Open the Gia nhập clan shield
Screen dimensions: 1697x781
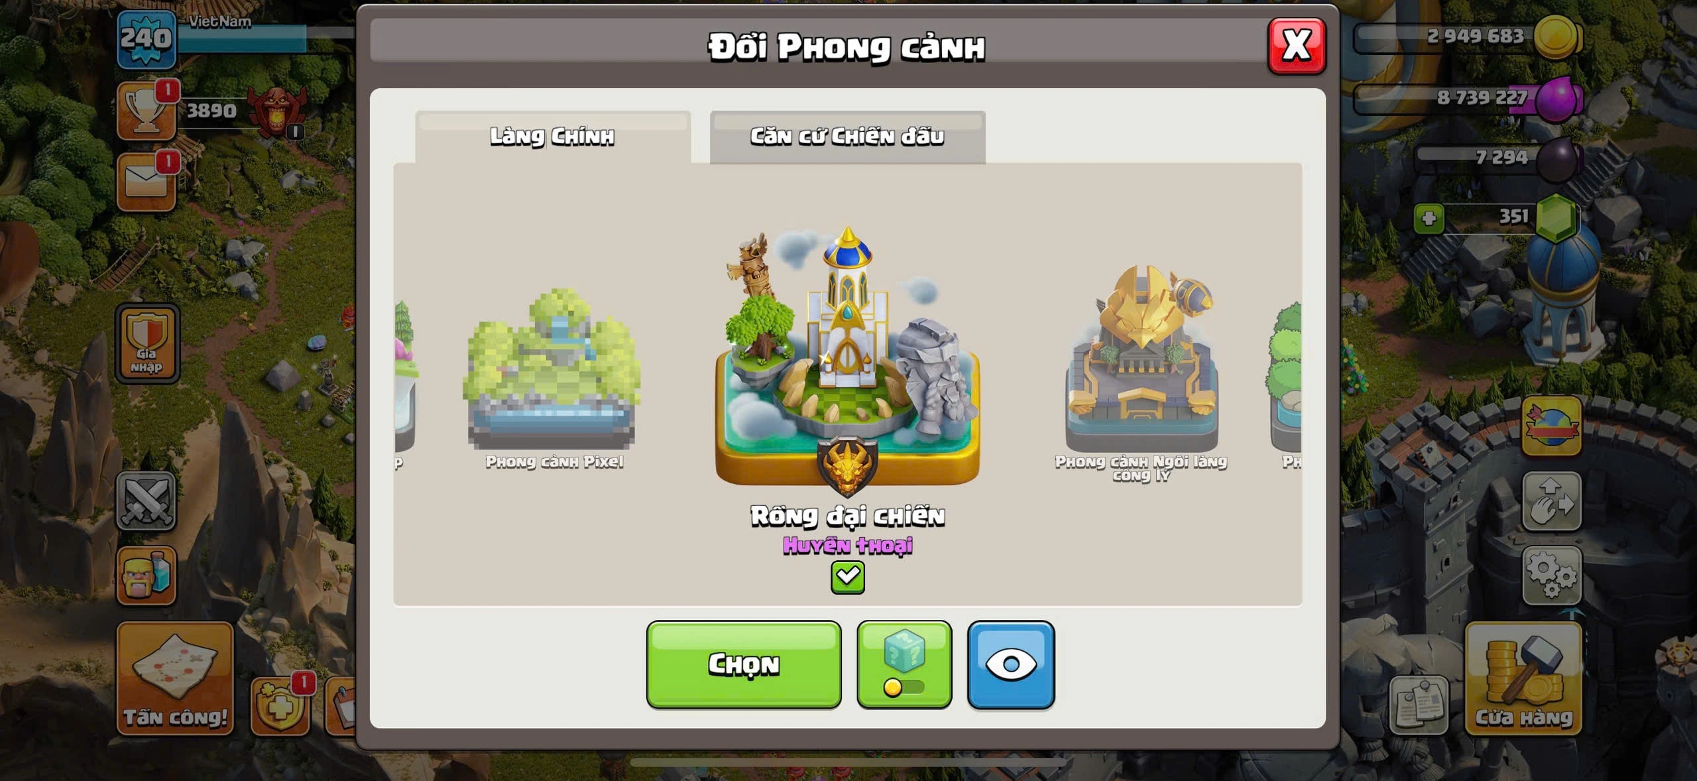tap(147, 343)
